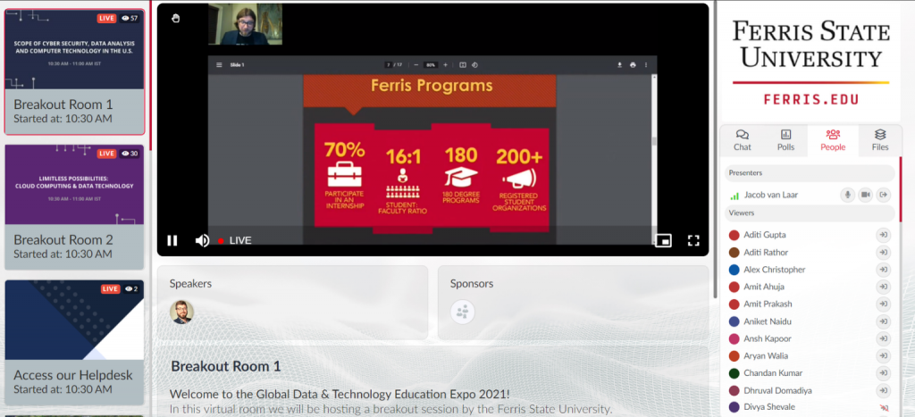Click fit-to-page icon in PDF toolbar
This screenshot has width=915, height=417.
coord(462,64)
